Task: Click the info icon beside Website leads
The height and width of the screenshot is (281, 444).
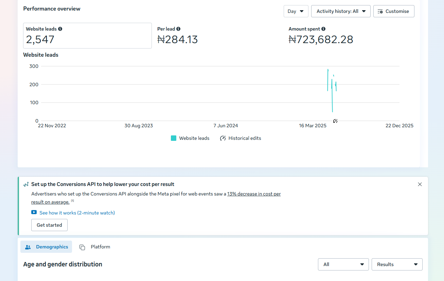Action: 60,29
